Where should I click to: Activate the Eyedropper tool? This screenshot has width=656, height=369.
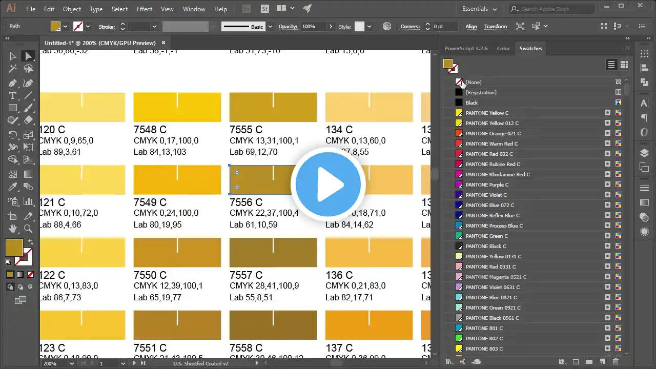[x=13, y=187]
